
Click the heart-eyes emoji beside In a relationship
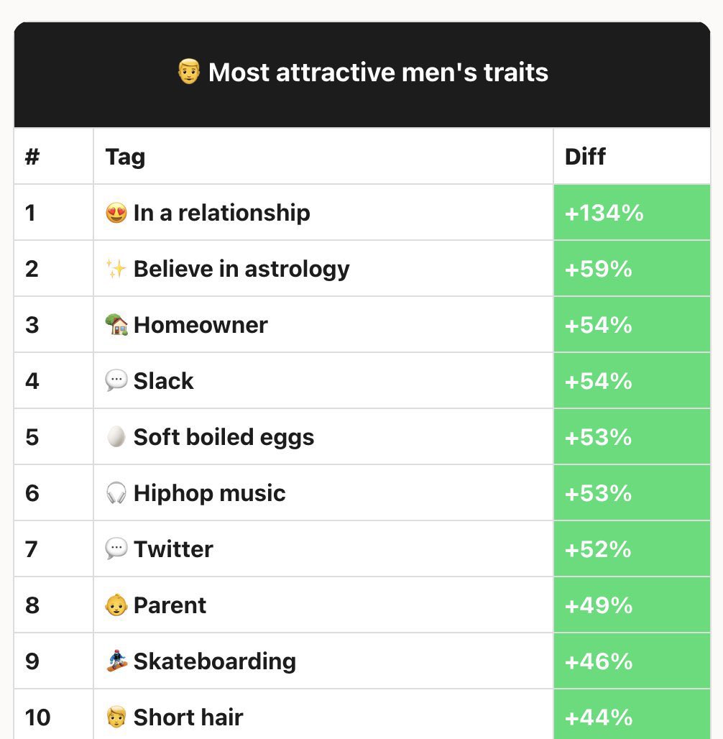tap(116, 214)
